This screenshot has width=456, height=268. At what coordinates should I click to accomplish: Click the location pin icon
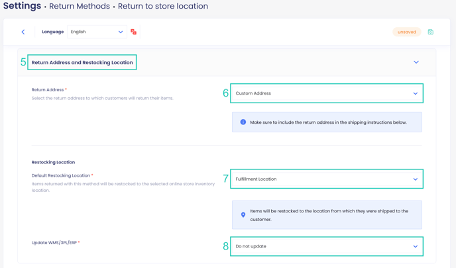(x=243, y=215)
